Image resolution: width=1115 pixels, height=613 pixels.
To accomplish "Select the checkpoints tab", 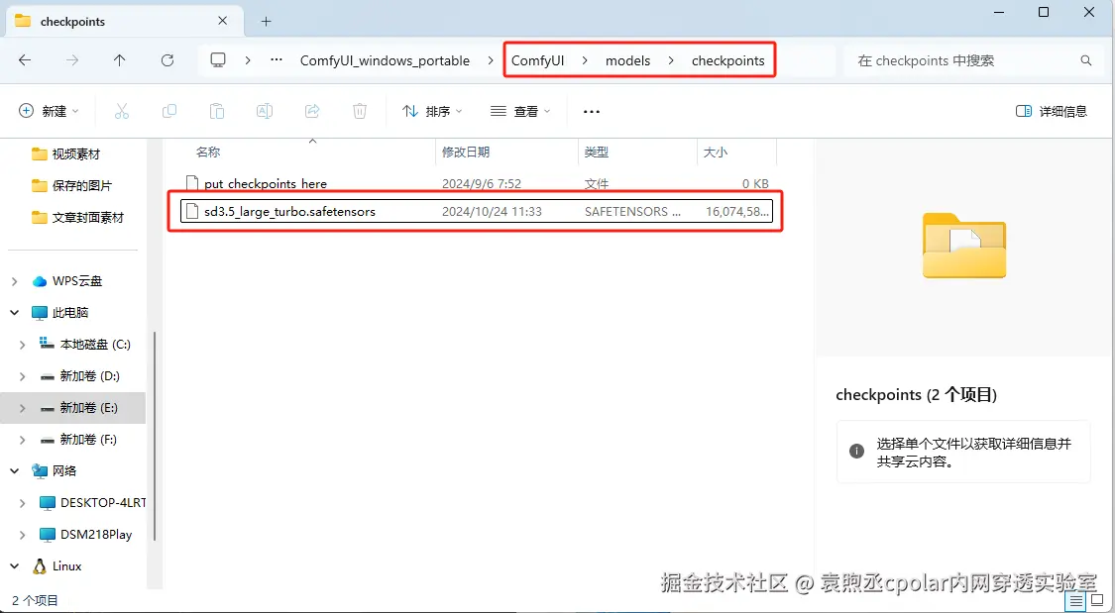I will [x=125, y=22].
